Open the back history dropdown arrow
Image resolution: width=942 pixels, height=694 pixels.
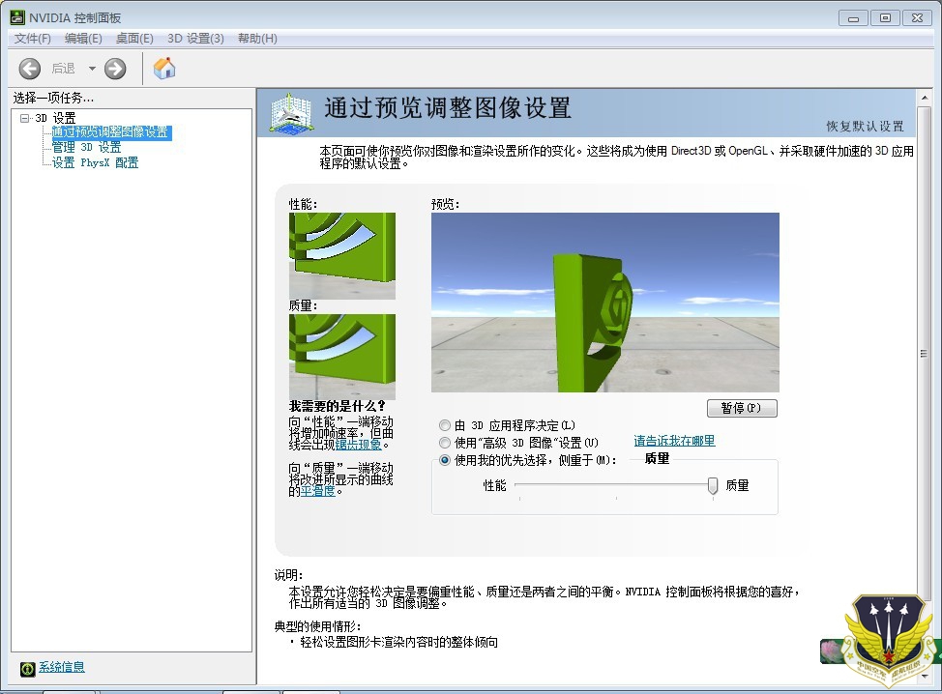[x=92, y=69]
